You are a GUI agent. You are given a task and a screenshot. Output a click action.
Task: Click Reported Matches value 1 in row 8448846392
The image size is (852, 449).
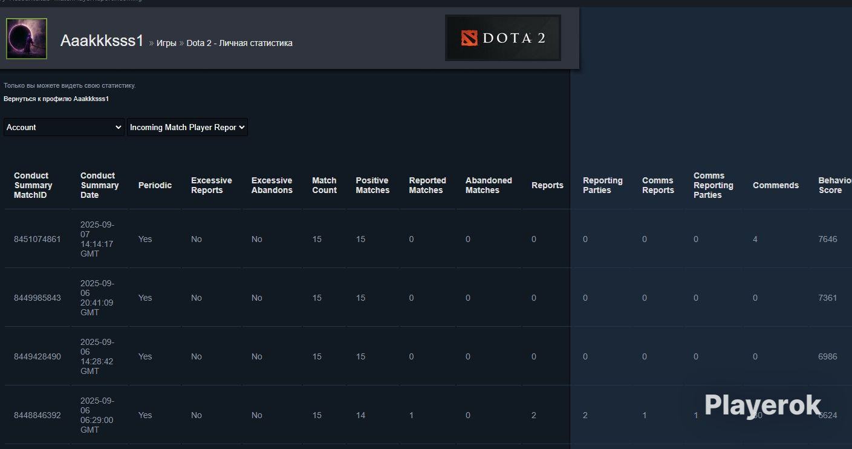(411, 415)
